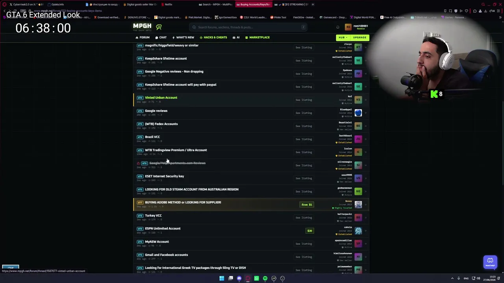Open 'Gmail and Facebook accounts' thread
The image size is (504, 283).
166,255
